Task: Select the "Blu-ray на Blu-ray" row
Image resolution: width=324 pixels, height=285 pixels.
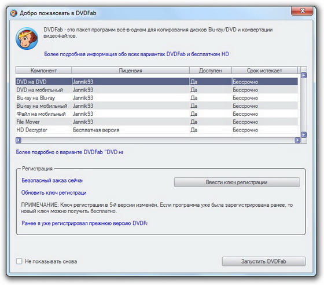Action: click(157, 98)
